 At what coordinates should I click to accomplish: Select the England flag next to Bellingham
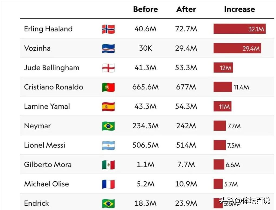108,68
